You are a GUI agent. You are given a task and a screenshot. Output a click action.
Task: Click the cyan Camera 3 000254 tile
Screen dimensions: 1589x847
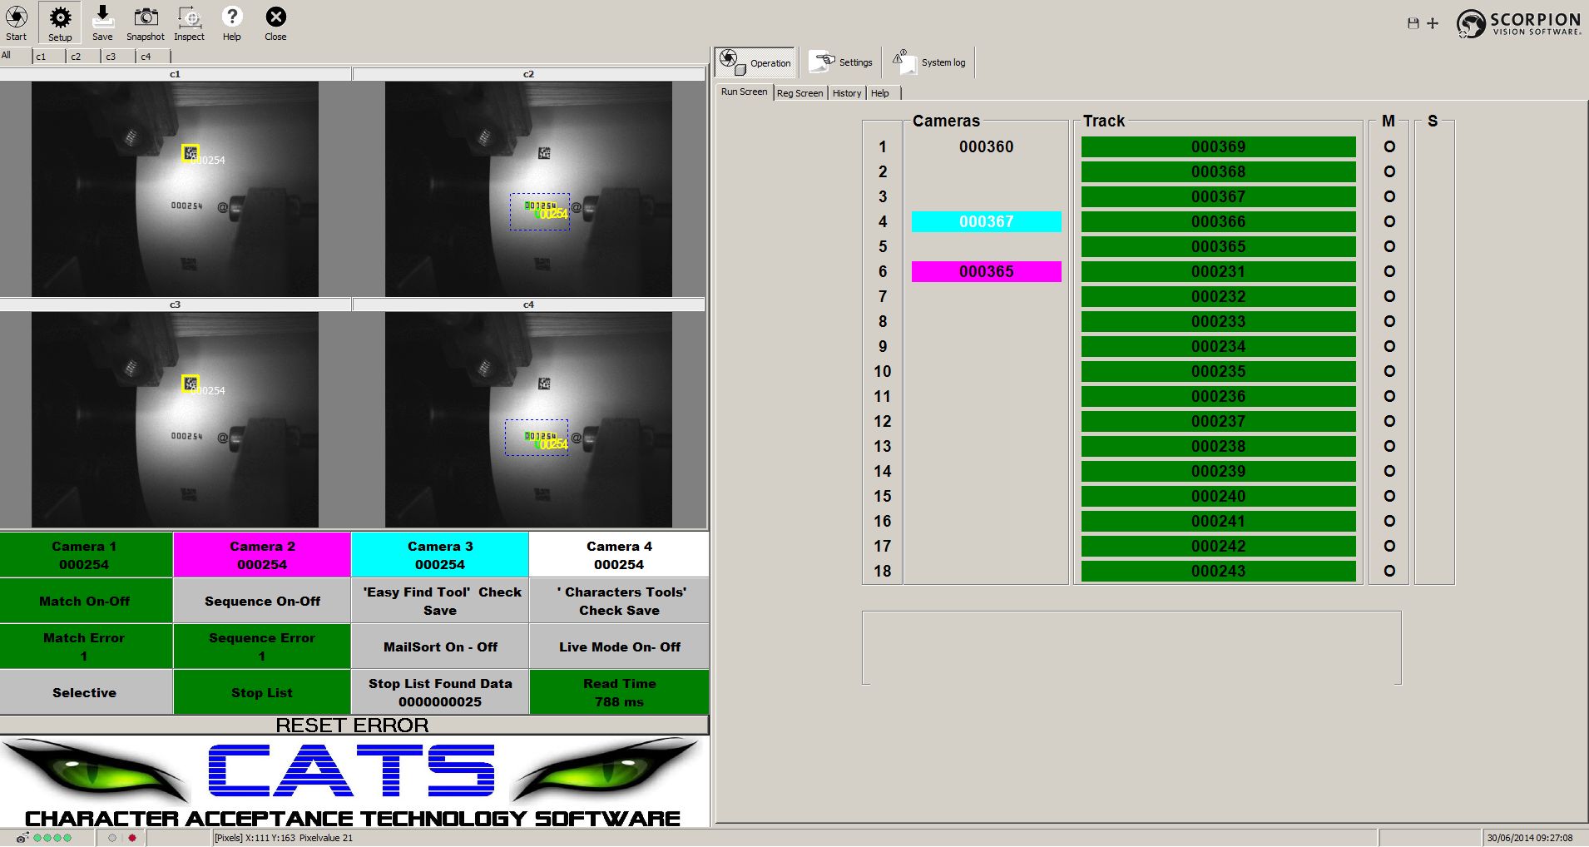pyautogui.click(x=440, y=555)
